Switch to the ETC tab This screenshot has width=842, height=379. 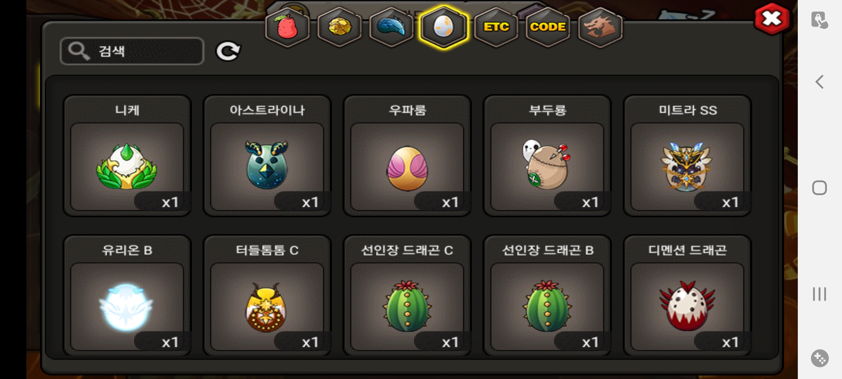pyautogui.click(x=496, y=27)
